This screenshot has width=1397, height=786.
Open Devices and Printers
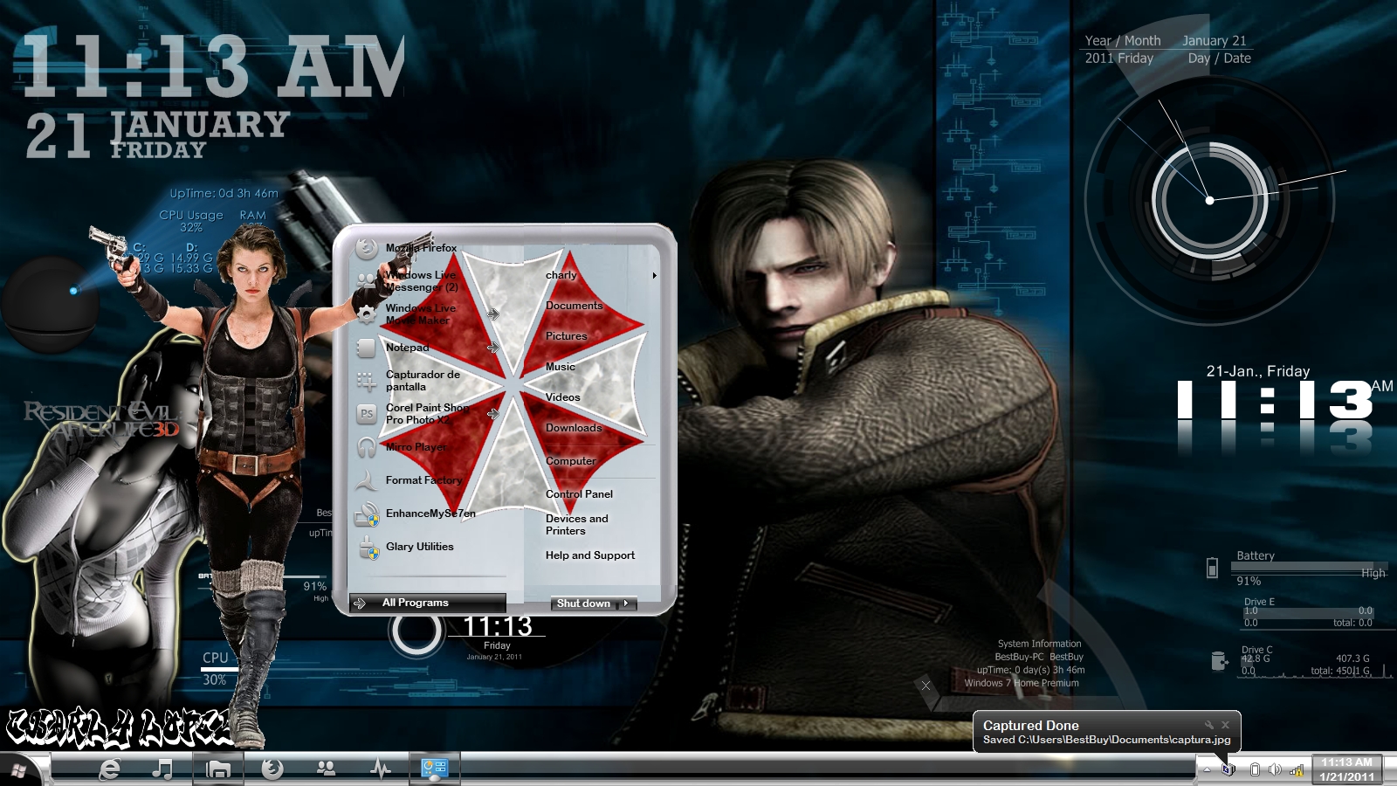[x=577, y=525]
